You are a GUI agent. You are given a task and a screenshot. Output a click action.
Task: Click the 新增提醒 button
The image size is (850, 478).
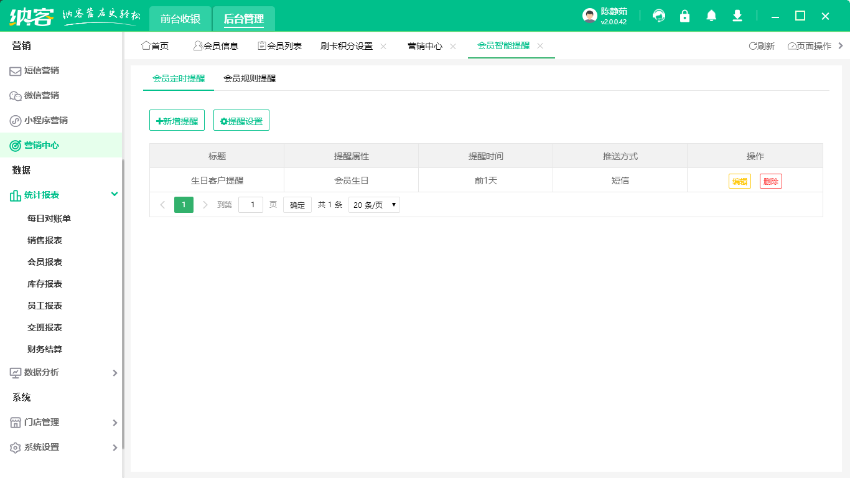pos(177,121)
